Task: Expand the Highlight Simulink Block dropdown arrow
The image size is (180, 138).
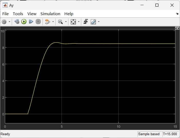Action: click(x=53, y=22)
